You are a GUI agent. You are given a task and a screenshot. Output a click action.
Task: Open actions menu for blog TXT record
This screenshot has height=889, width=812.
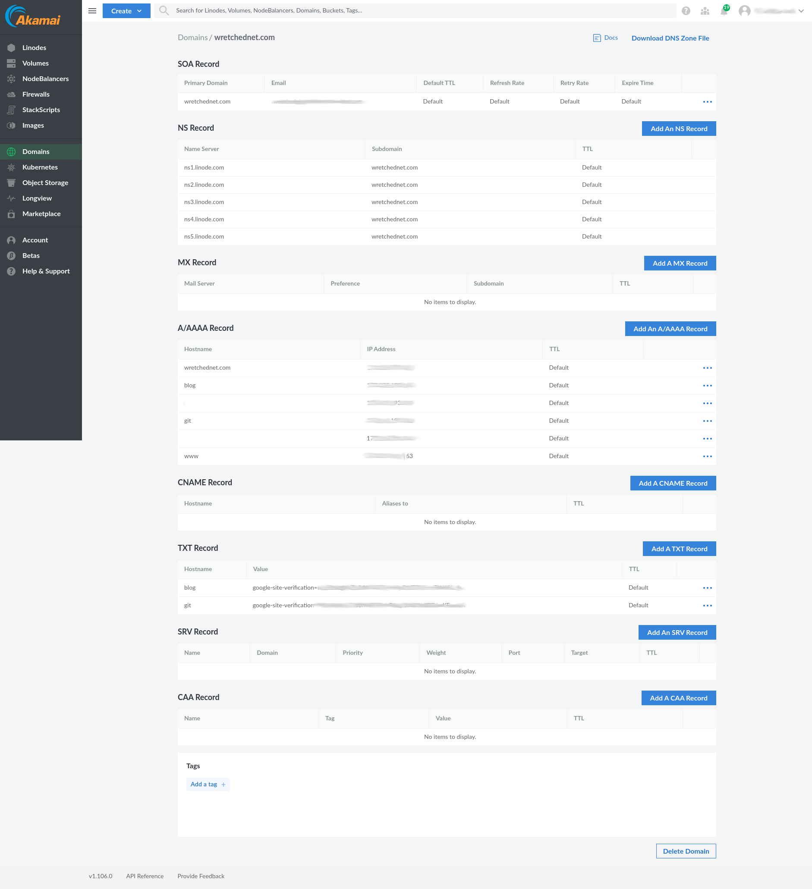[707, 588]
